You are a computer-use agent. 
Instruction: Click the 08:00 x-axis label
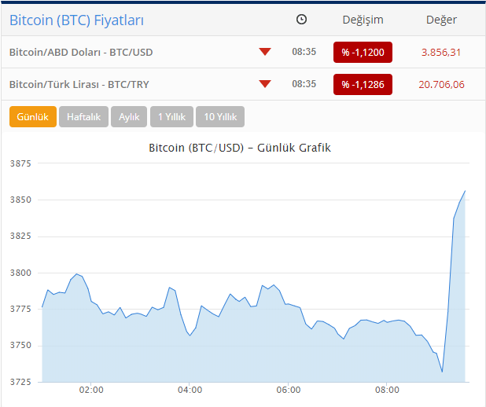(387, 390)
